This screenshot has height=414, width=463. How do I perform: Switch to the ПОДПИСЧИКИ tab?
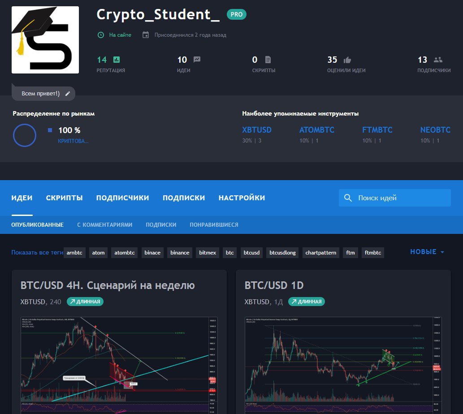(x=122, y=198)
